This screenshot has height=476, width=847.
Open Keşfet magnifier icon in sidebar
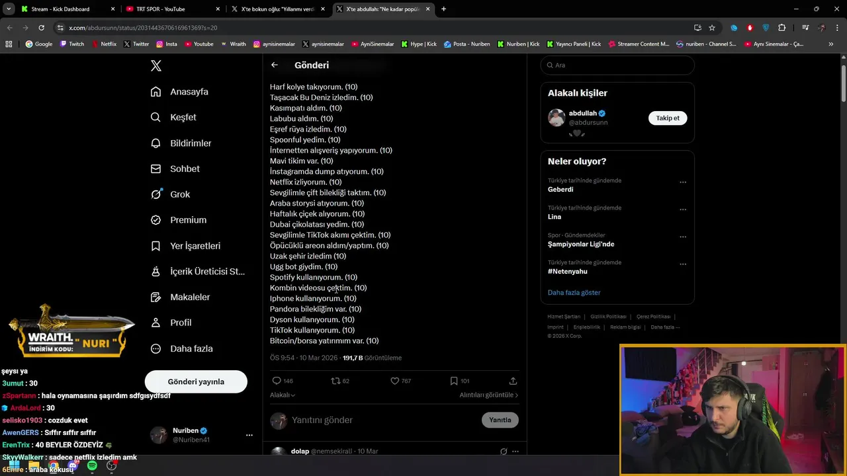click(156, 117)
